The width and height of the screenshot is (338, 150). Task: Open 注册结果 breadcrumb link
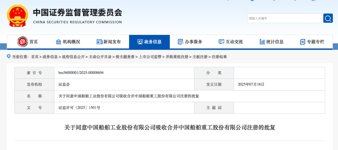219,57
